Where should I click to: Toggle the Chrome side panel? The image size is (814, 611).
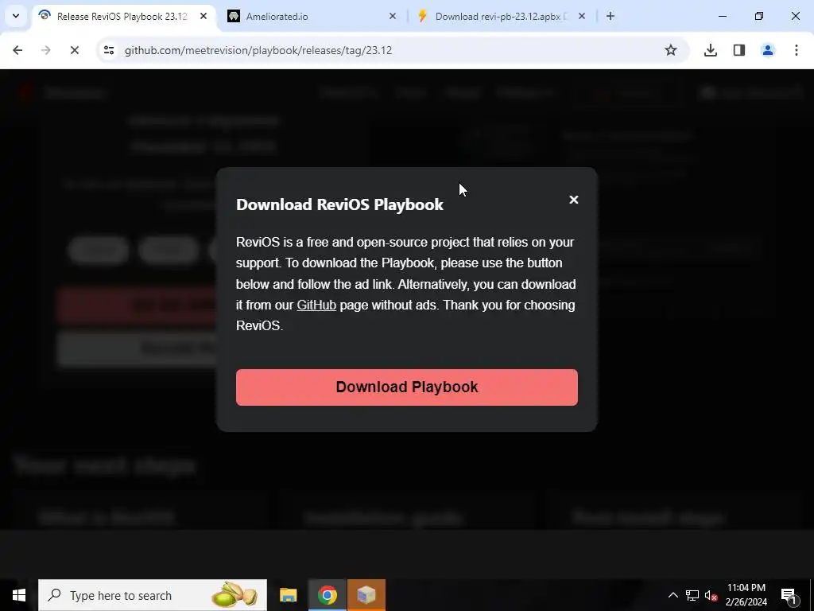(738, 50)
